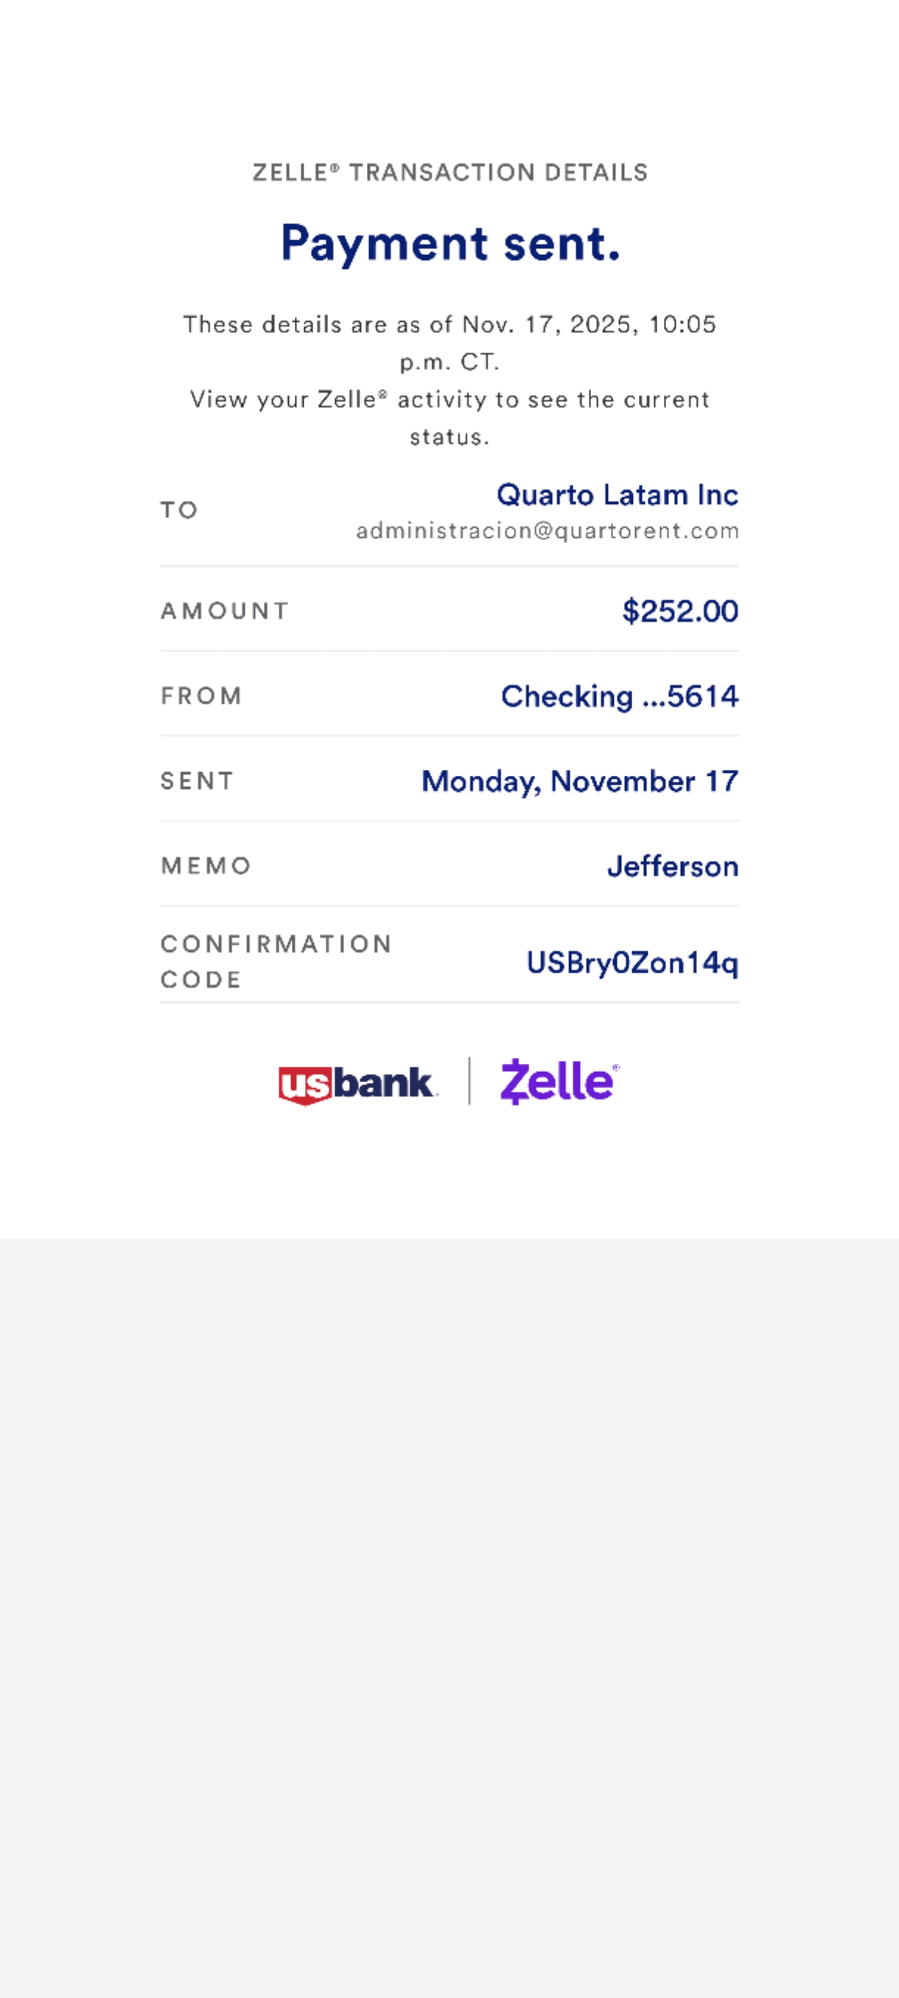
Task: Click the SENT field label
Action: 197,781
